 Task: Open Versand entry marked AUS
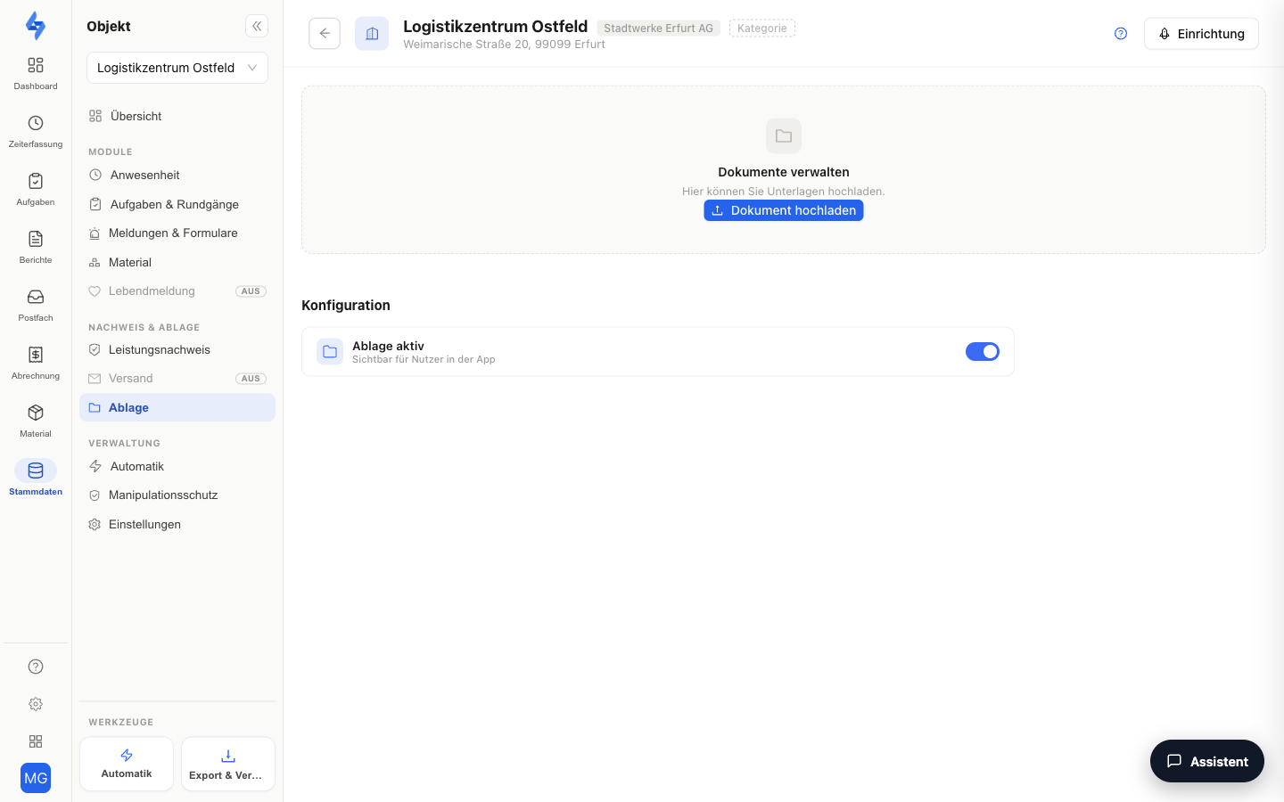click(x=177, y=378)
